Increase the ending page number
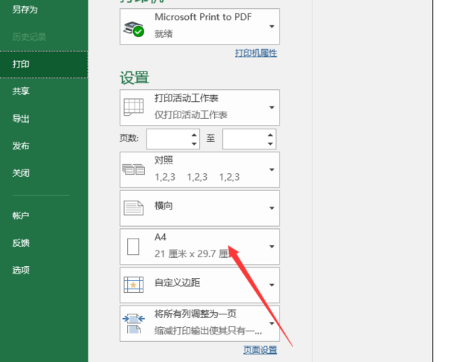Viewport: 461px width, 362px height. pyautogui.click(x=270, y=135)
